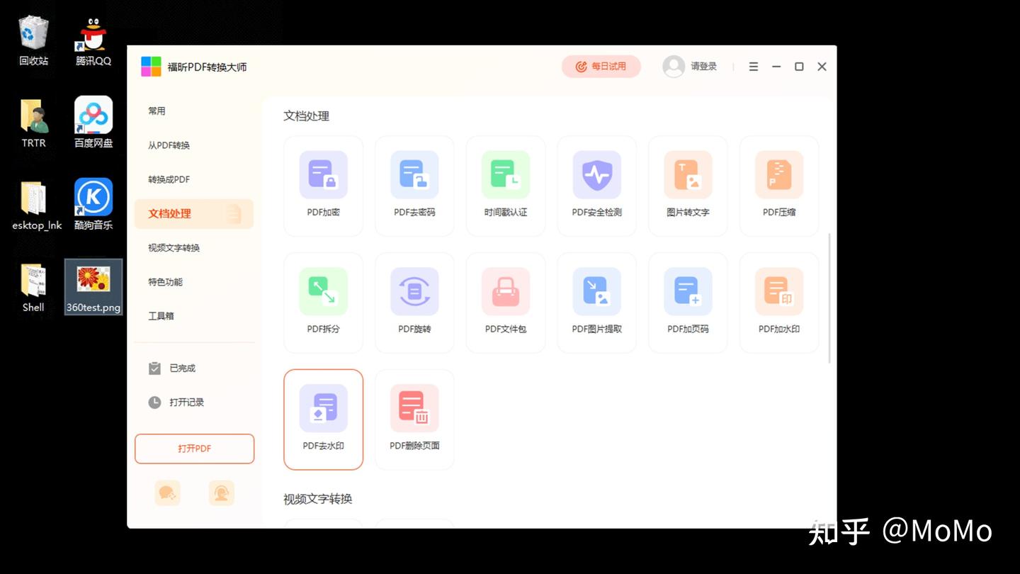Select the 文档处理 sidebar tab
The width and height of the screenshot is (1020, 574).
point(194,213)
